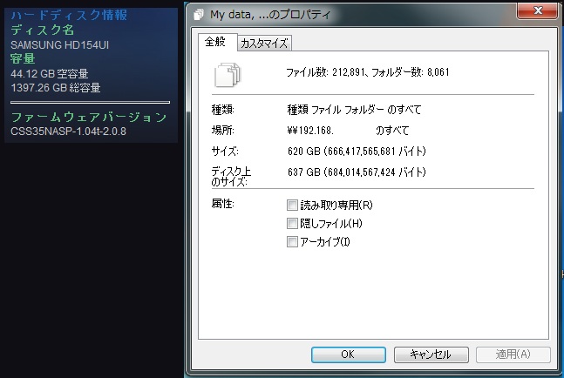Click the ディスク名 heading in disk panel
Image resolution: width=564 pixels, height=378 pixels.
(43, 30)
